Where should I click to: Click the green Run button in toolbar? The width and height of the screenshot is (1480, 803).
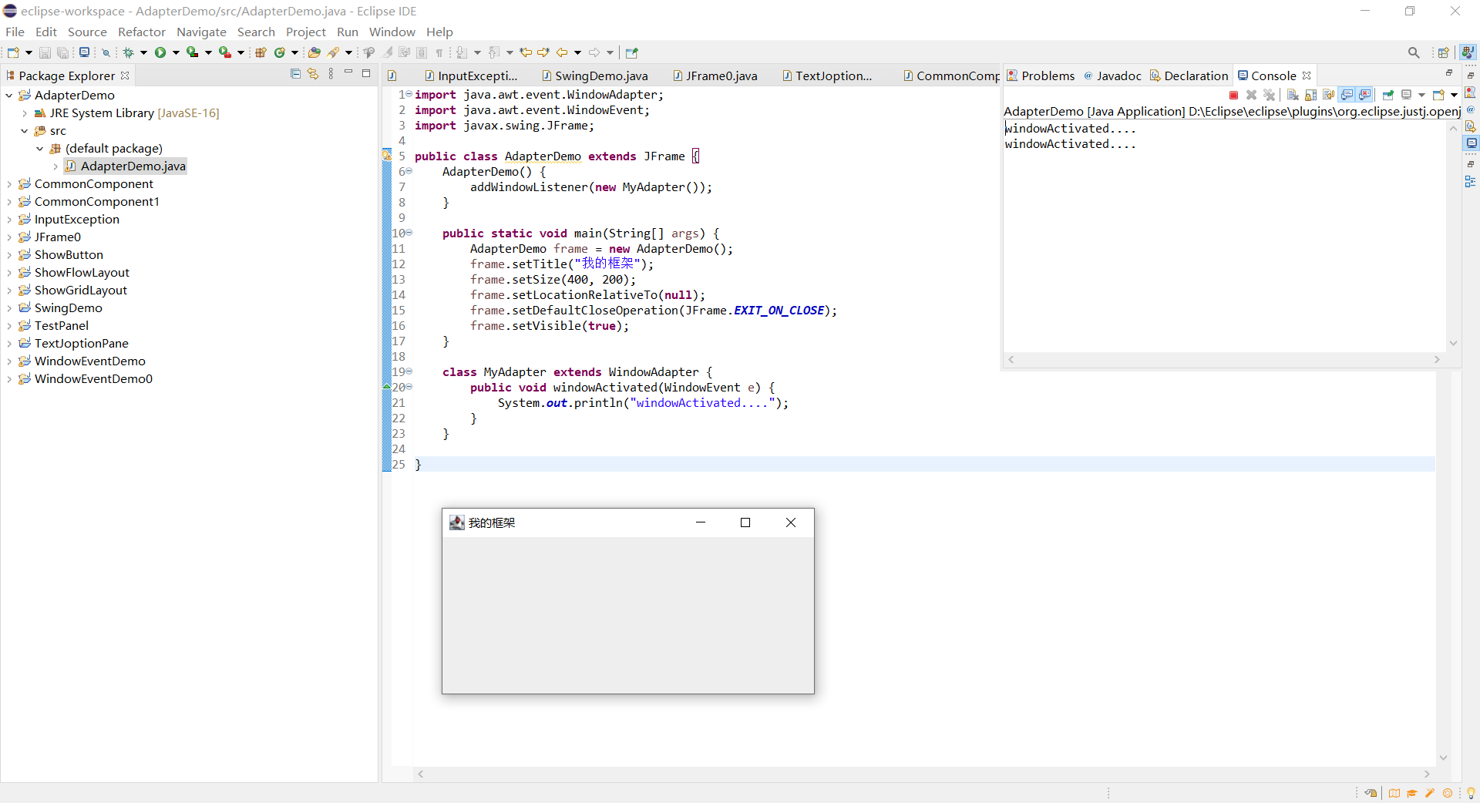click(160, 52)
